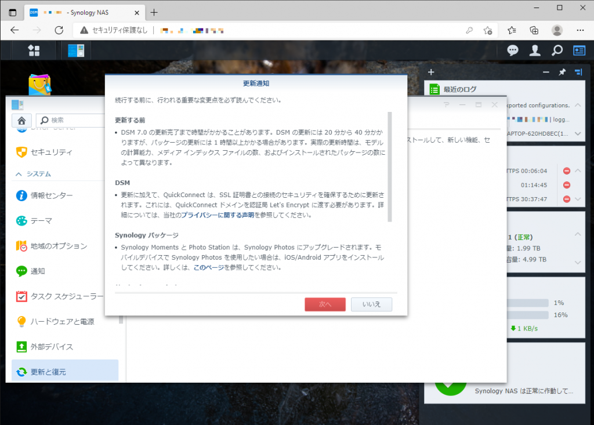The width and height of the screenshot is (594, 425).
Task: Select the Synology NAS browser tab
Action: (x=85, y=13)
